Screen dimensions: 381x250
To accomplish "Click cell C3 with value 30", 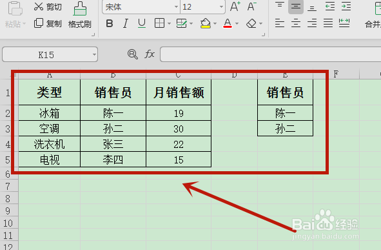I will coord(179,129).
